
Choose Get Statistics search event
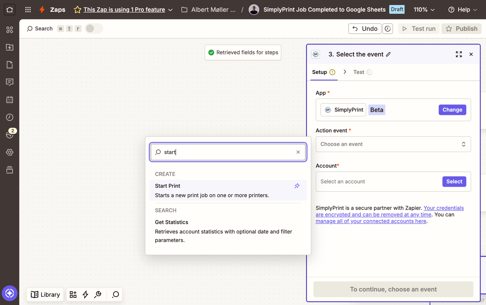(x=228, y=231)
